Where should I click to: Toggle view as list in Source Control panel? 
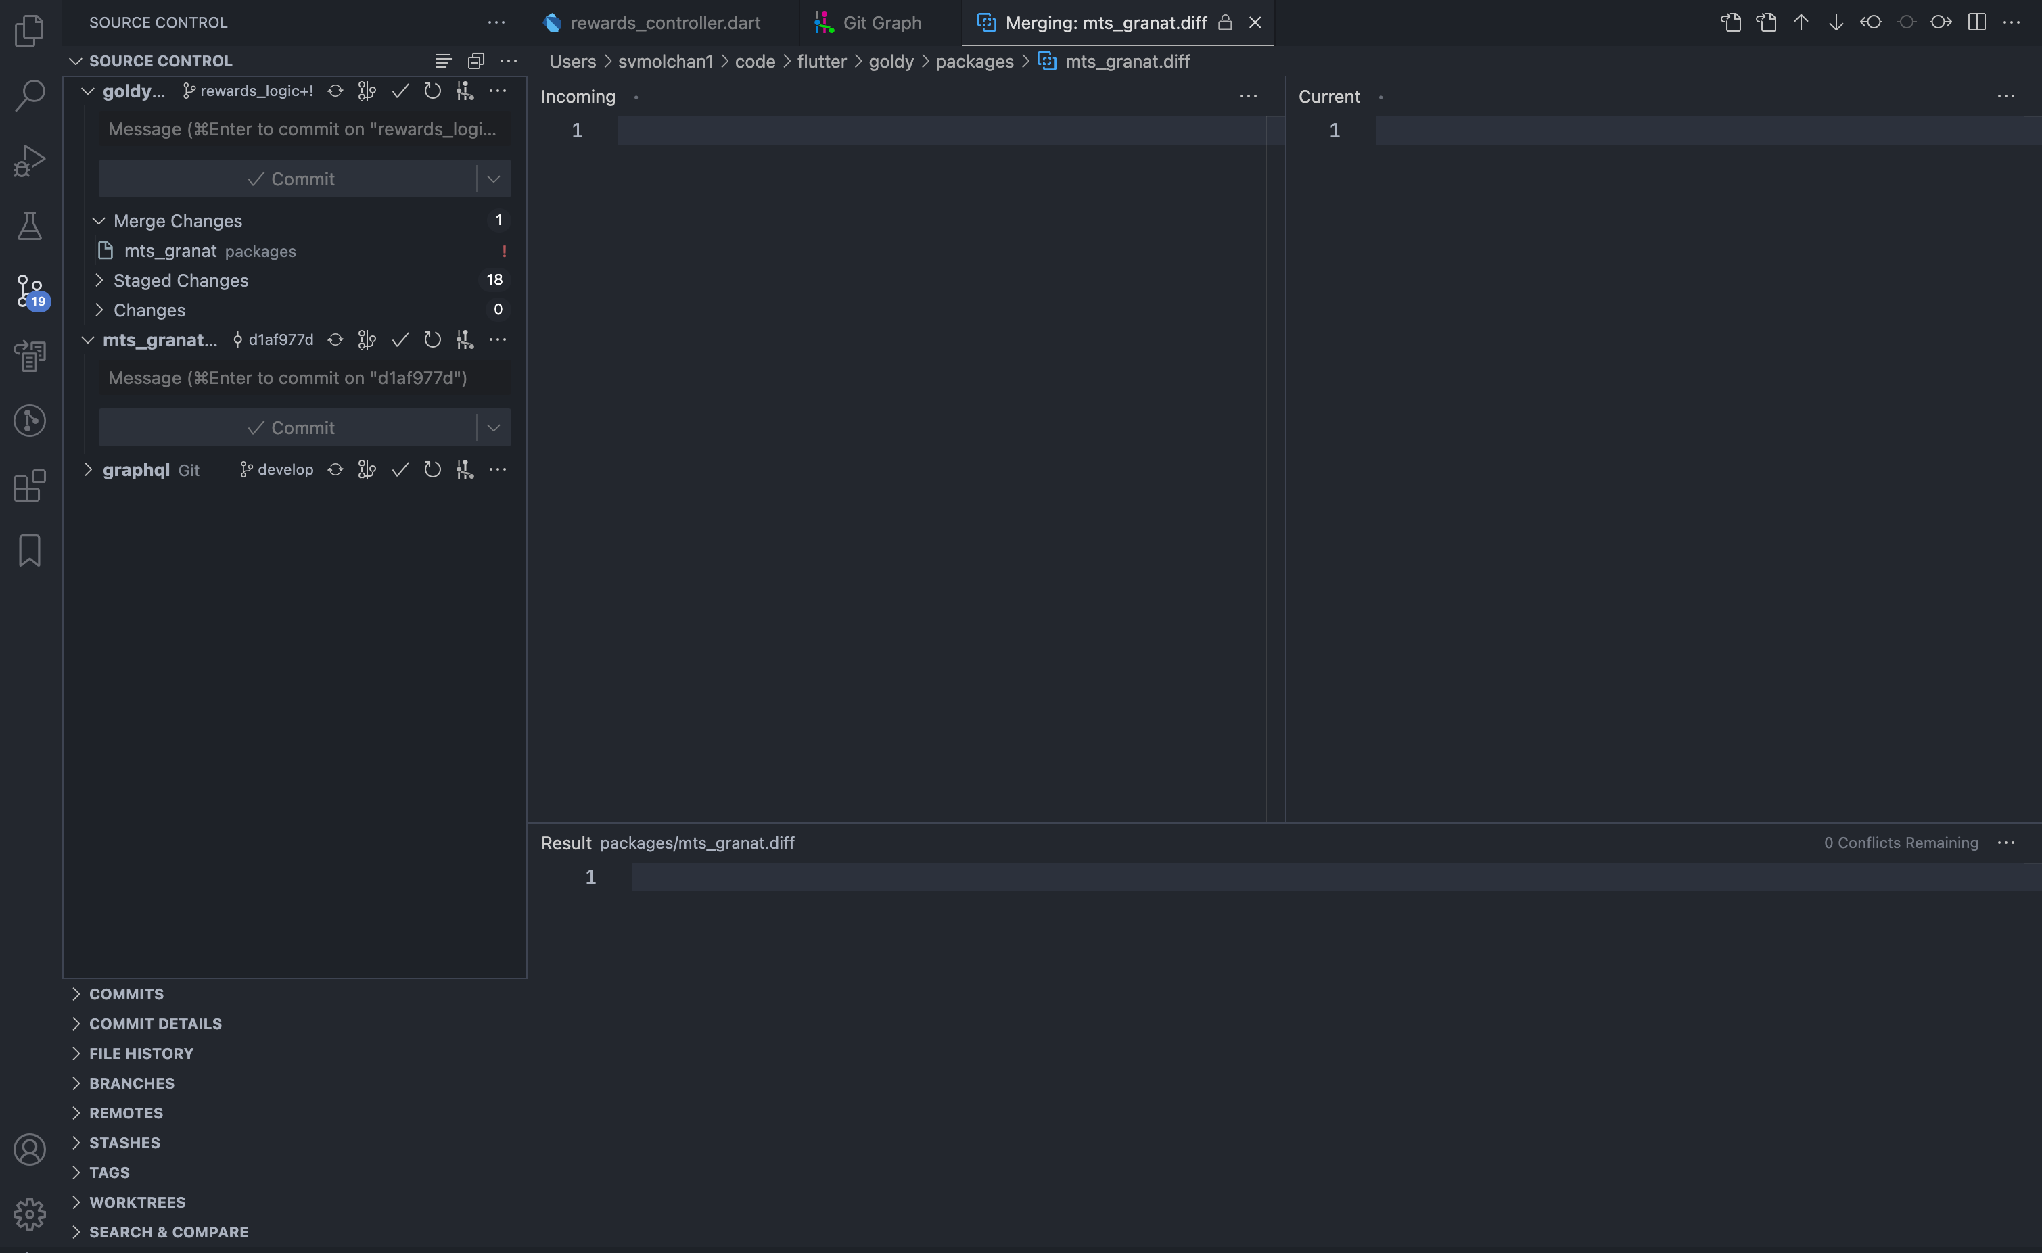pyautogui.click(x=442, y=60)
